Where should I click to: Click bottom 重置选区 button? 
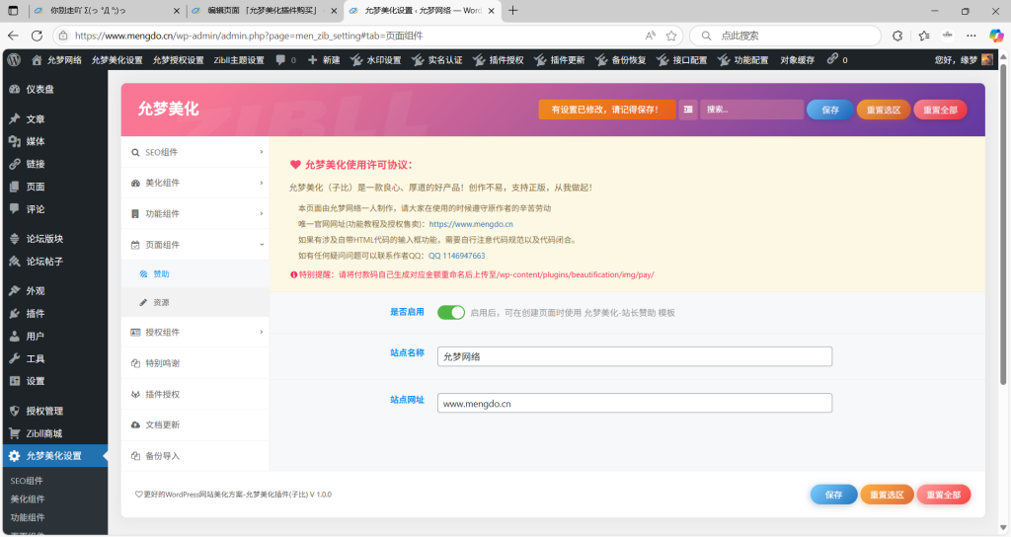(x=887, y=495)
